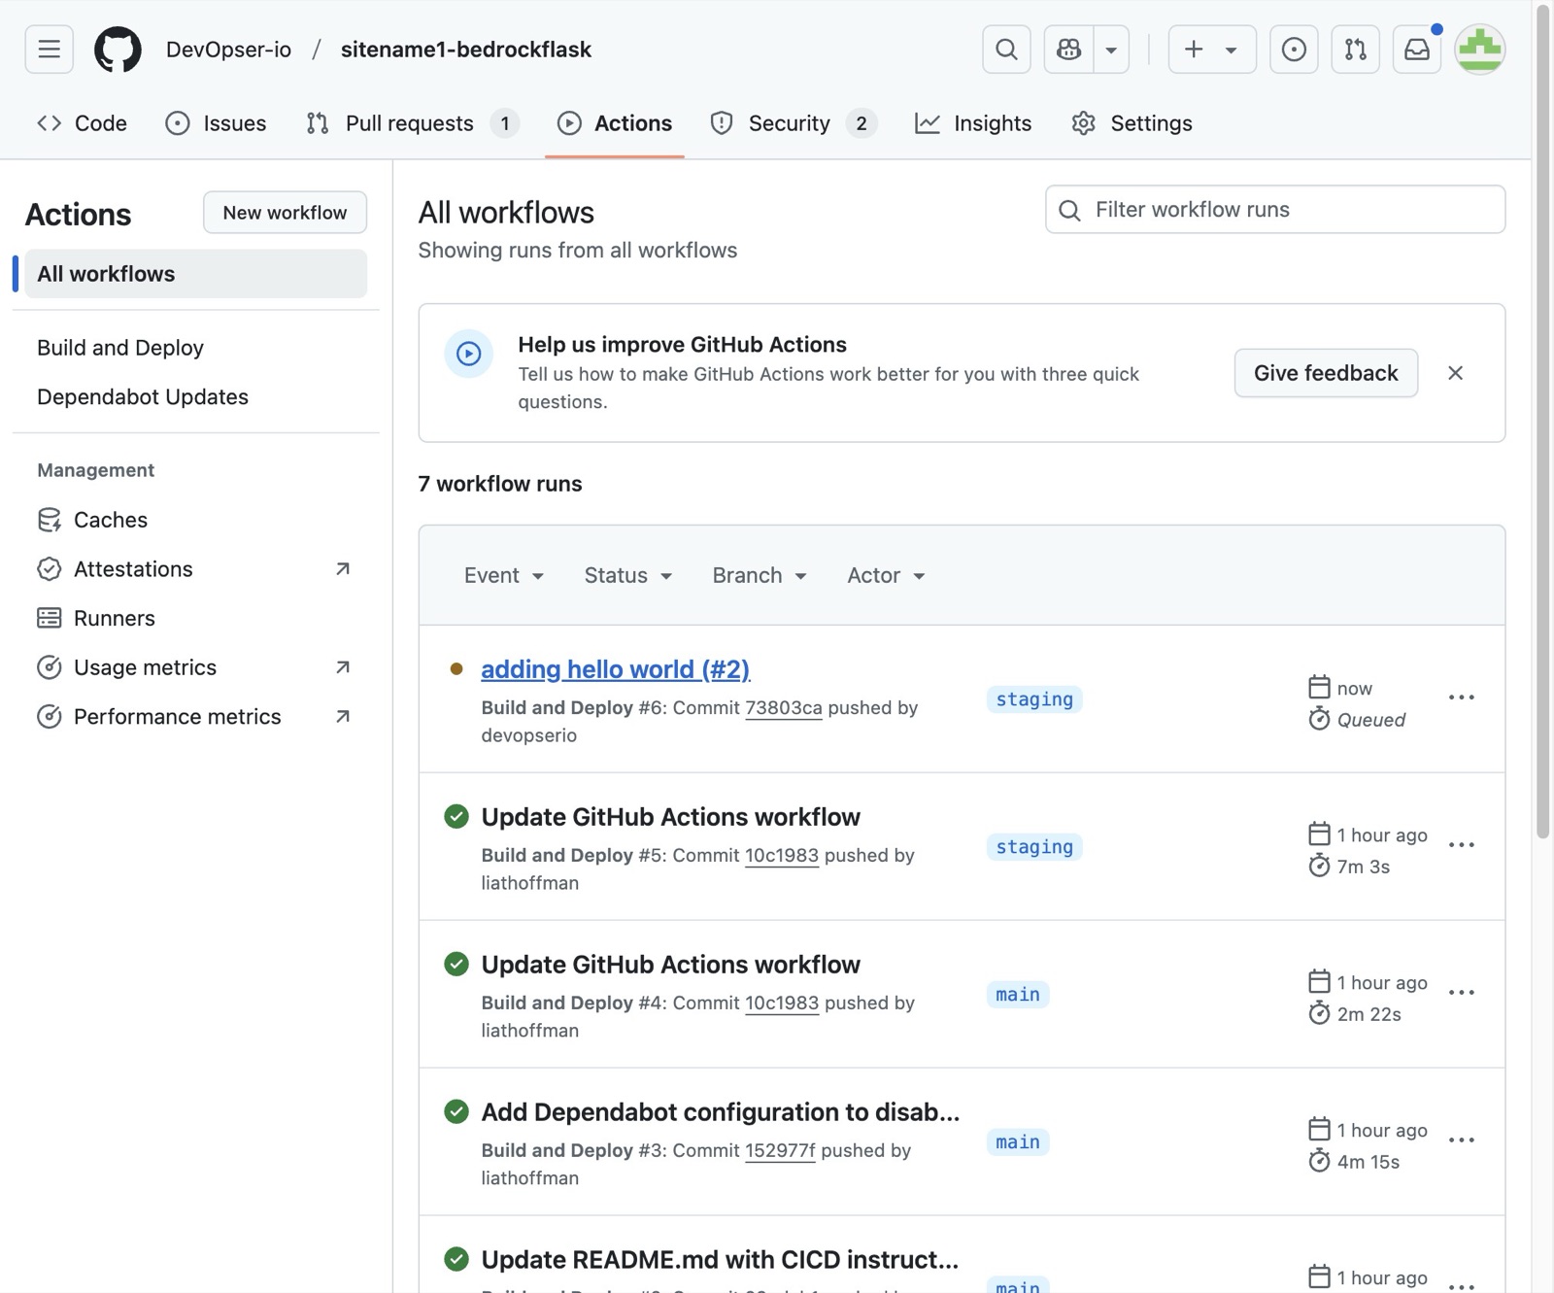Open the notifications inbox icon
Viewport: 1554px width, 1293px height.
1417,50
